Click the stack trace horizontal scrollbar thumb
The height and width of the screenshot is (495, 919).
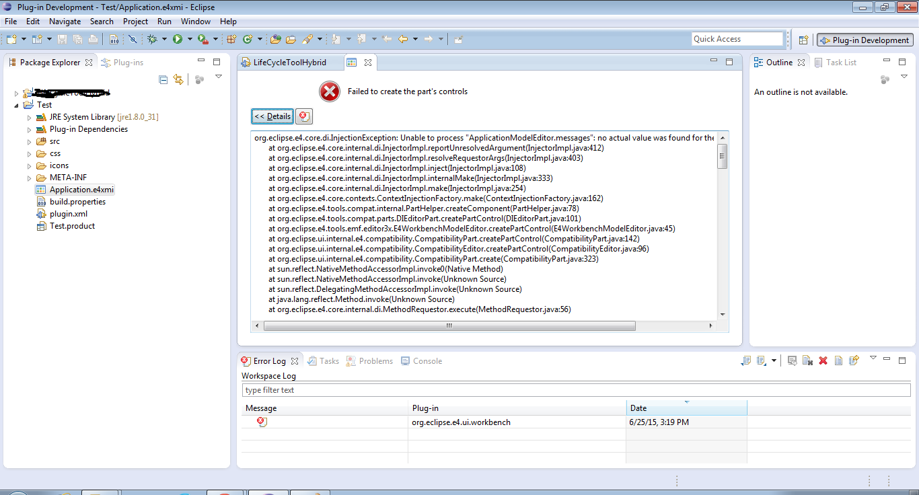[449, 326]
